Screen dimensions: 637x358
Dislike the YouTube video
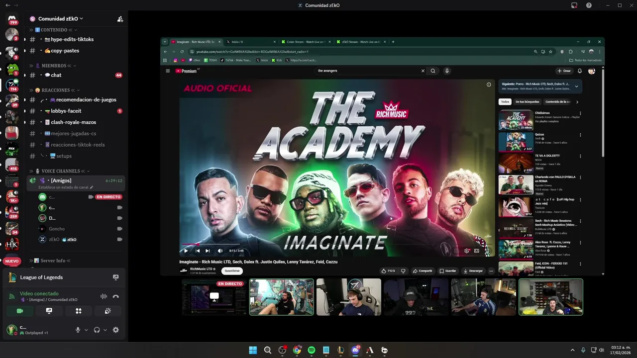coord(403,271)
